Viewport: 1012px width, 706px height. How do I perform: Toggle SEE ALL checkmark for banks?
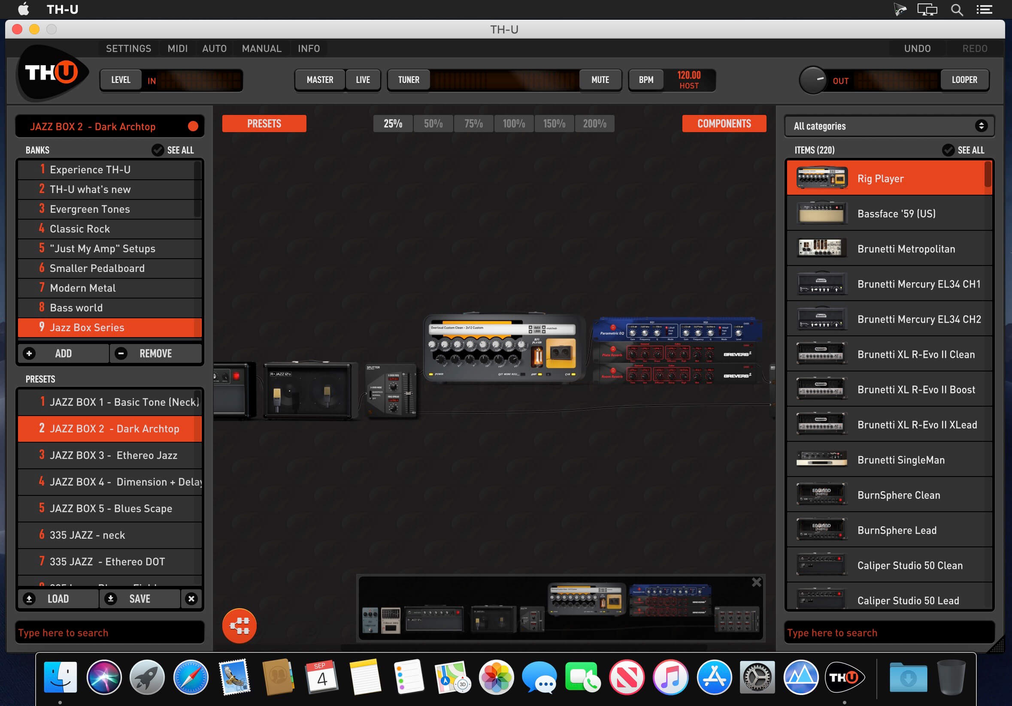pos(158,150)
